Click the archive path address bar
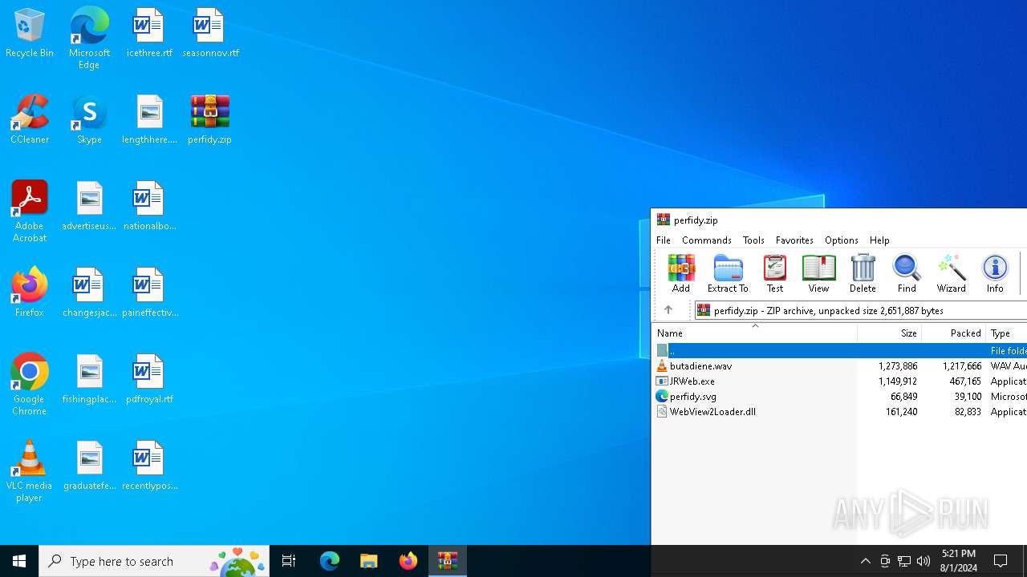Viewport: 1027px width, 577px height. (860, 310)
